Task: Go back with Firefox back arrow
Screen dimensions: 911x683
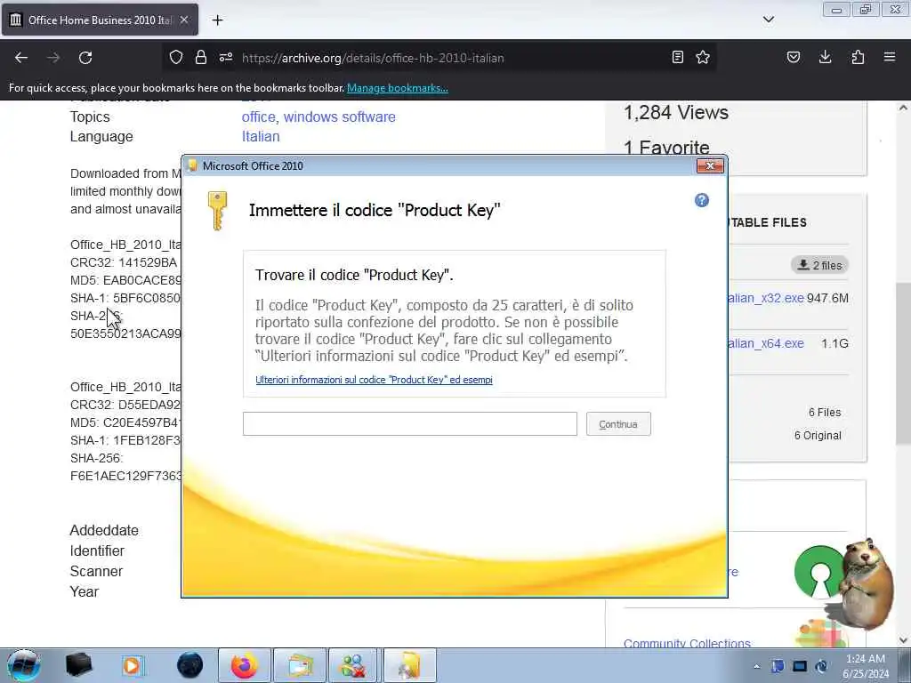Action: [x=21, y=58]
